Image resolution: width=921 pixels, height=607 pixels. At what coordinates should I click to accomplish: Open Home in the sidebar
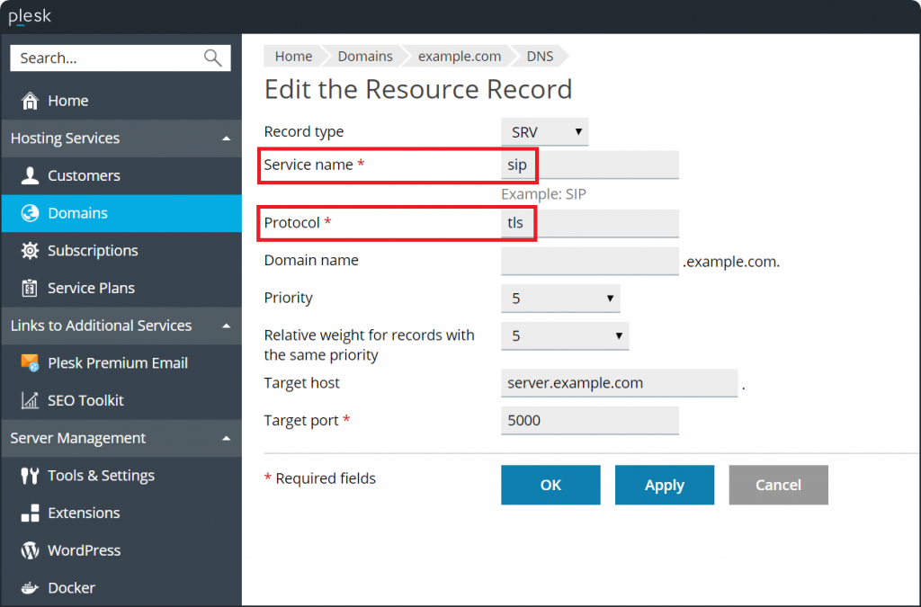[x=121, y=101]
